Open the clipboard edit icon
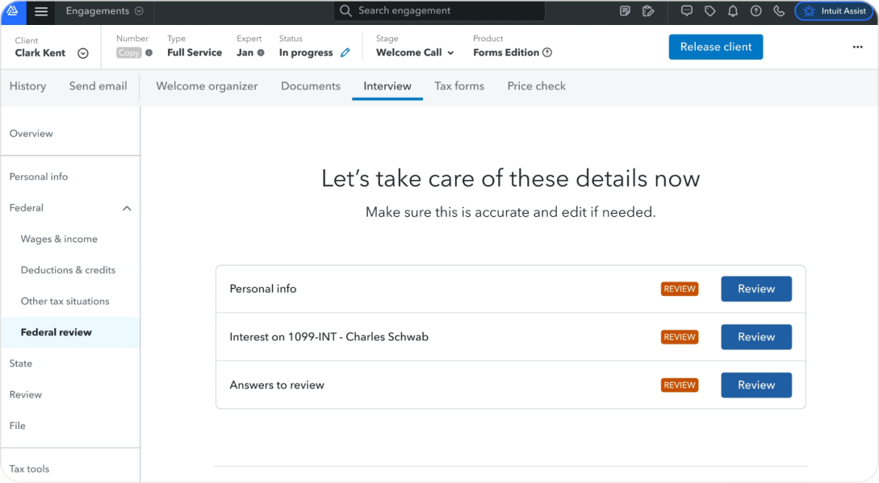This screenshot has width=879, height=483. pos(648,10)
